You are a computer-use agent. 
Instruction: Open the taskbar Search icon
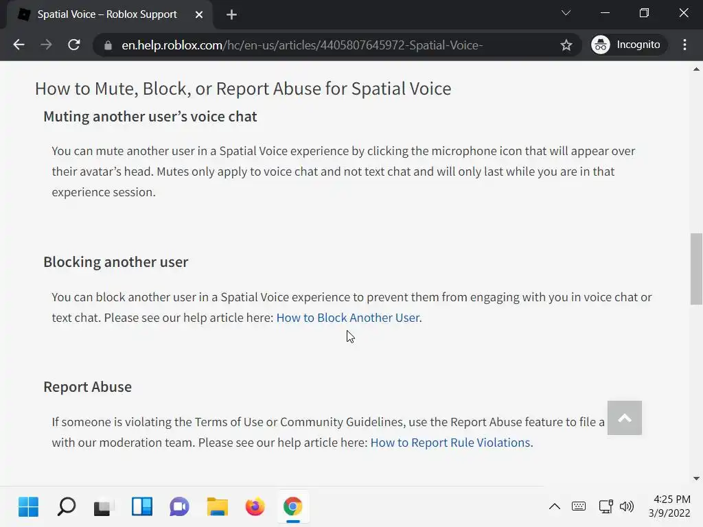(66, 507)
